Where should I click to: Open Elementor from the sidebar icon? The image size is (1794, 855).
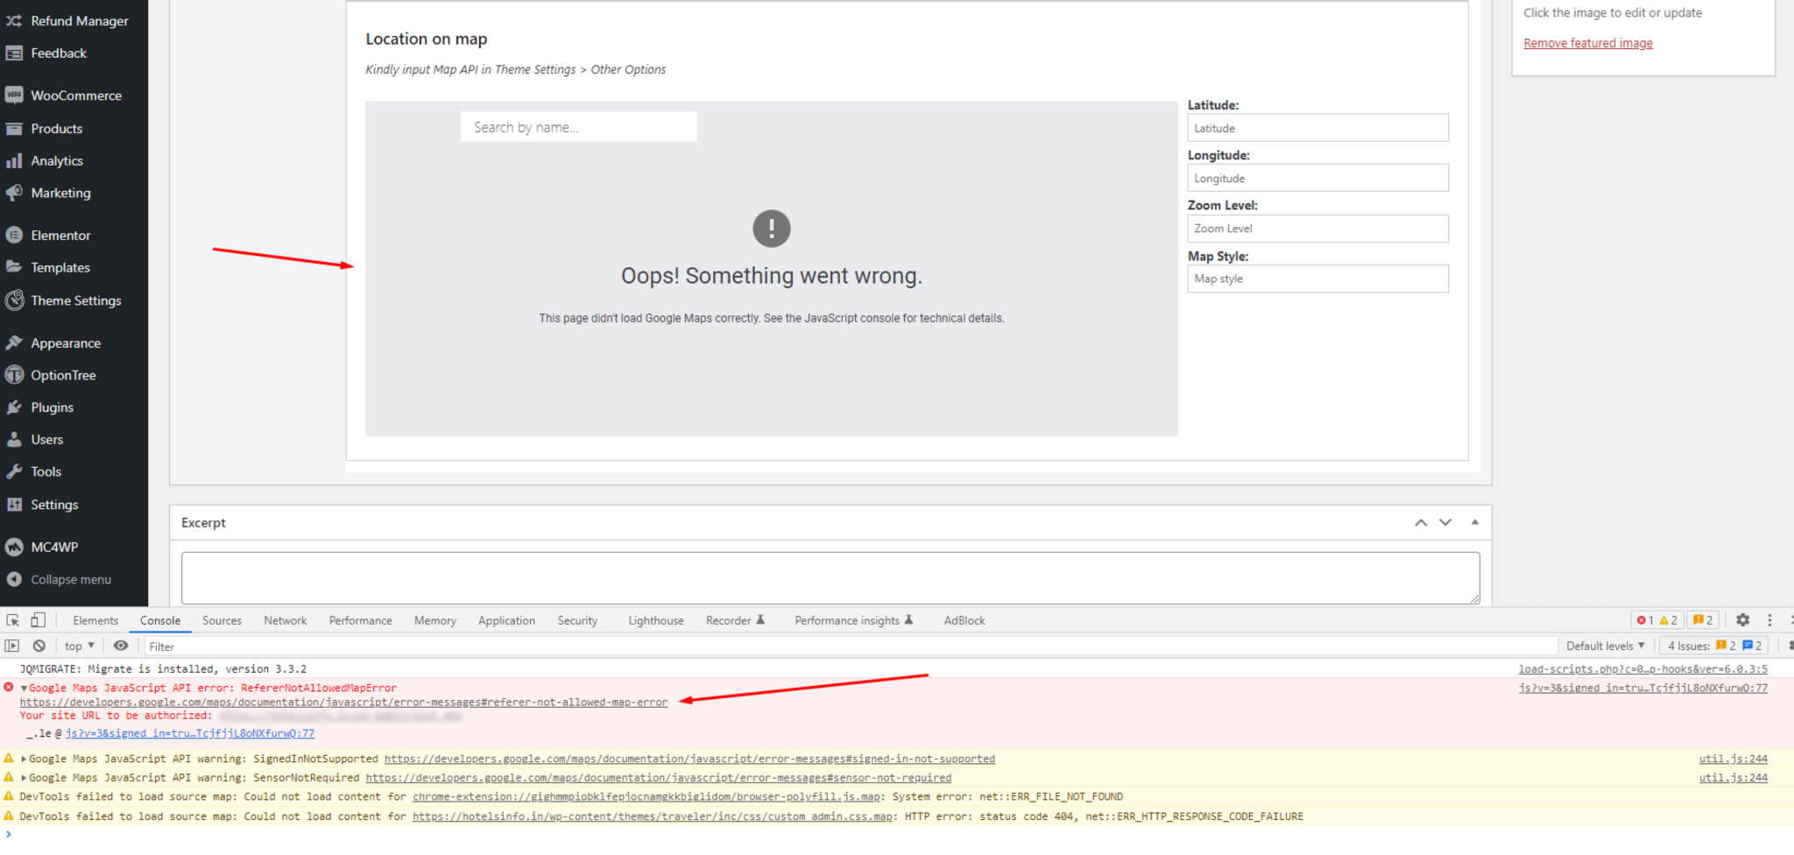point(14,235)
